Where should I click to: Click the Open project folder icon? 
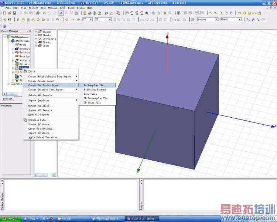[x=10, y=13]
